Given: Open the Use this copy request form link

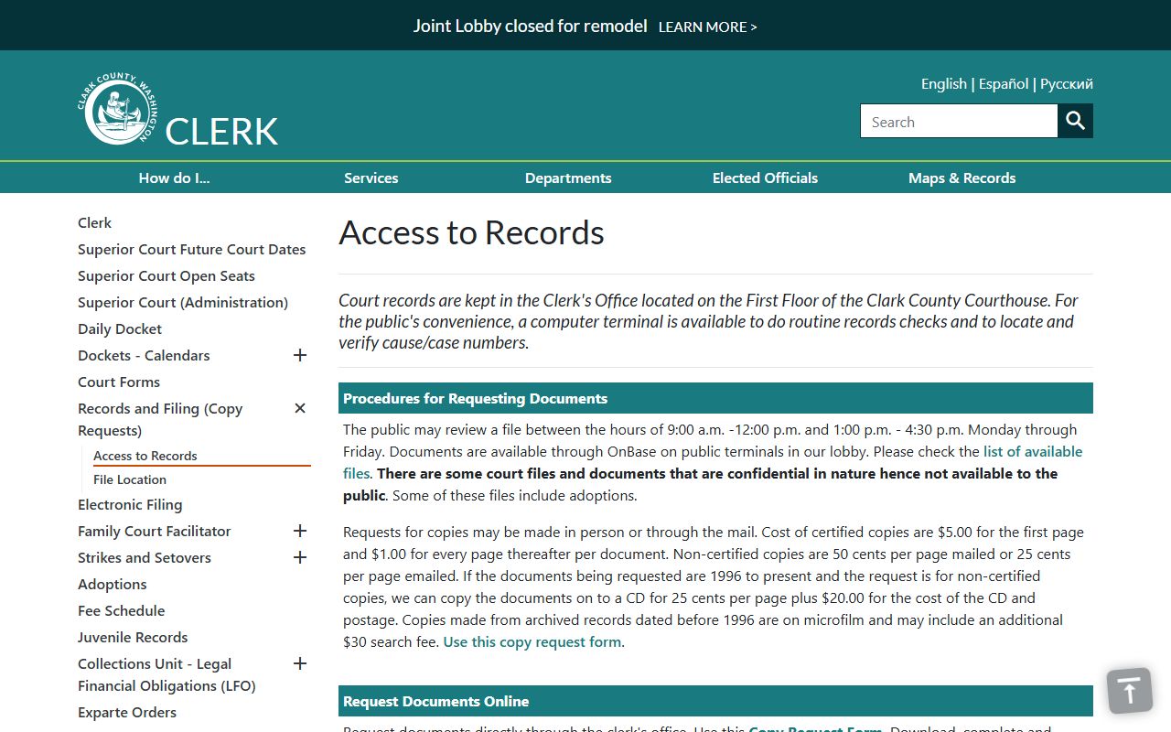Looking at the screenshot, I should click(x=532, y=641).
